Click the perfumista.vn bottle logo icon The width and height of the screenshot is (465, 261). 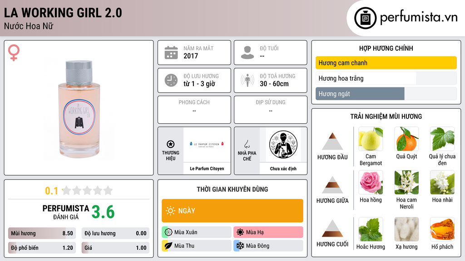365,18
